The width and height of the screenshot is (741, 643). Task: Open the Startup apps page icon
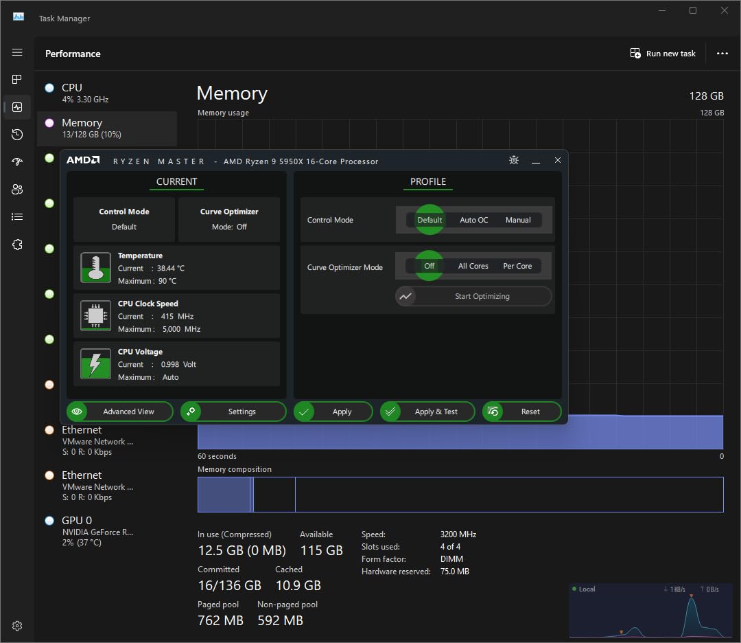[x=17, y=162]
